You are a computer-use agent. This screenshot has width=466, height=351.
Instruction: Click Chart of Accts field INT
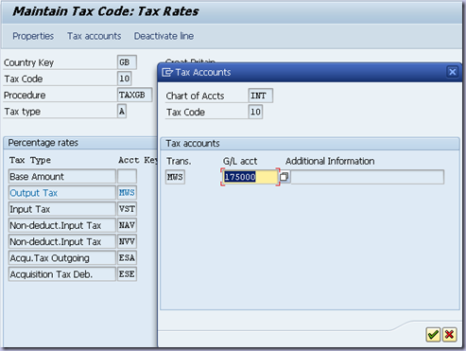pos(260,96)
